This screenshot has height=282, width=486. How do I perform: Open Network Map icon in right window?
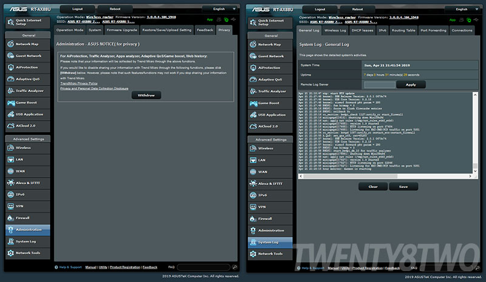tap(253, 45)
